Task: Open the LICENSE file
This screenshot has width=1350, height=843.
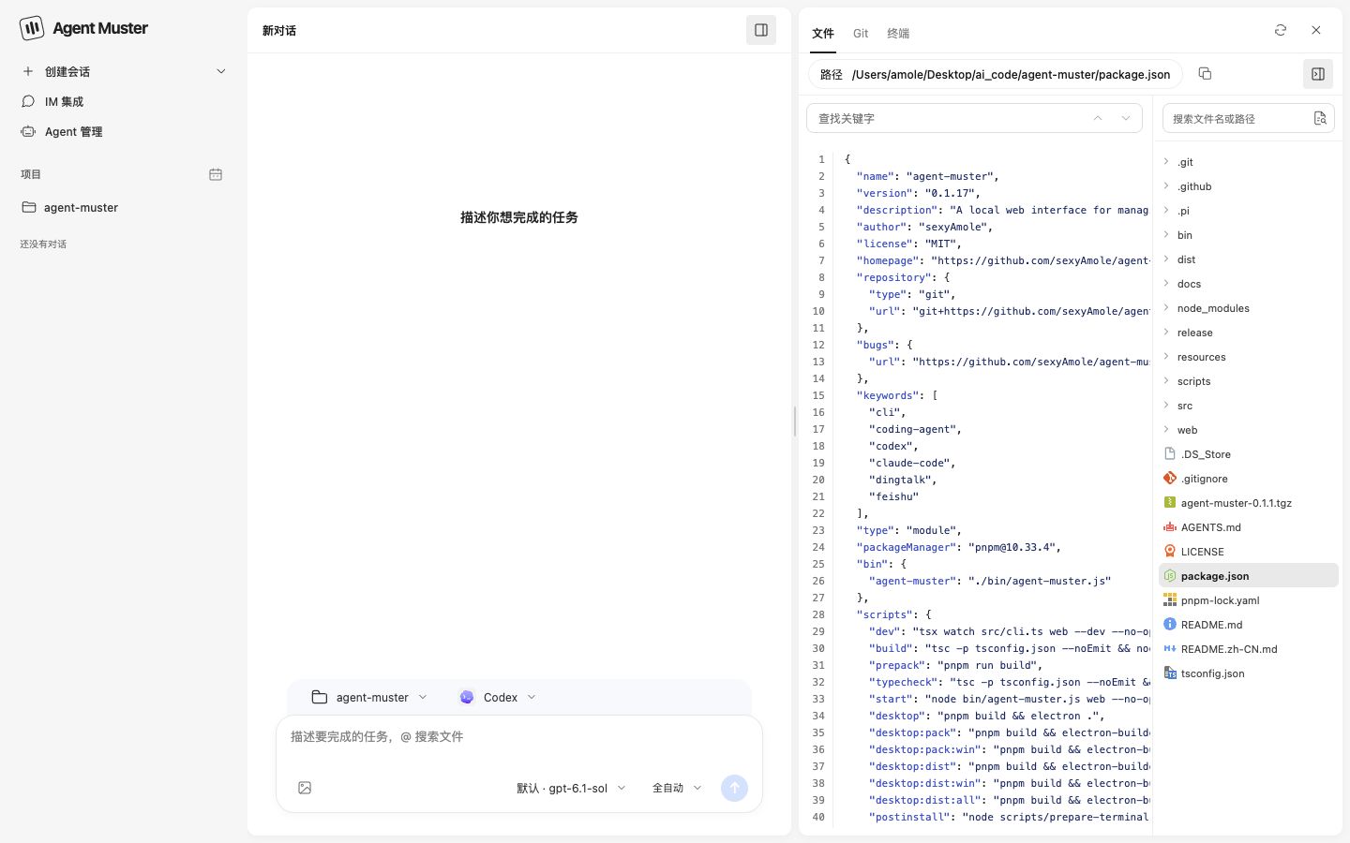Action: pos(1249,552)
